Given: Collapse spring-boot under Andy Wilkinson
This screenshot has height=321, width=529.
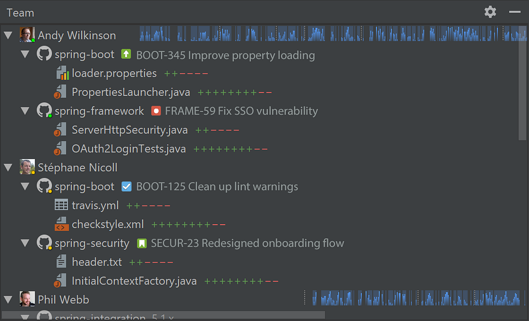Looking at the screenshot, I should [x=25, y=54].
